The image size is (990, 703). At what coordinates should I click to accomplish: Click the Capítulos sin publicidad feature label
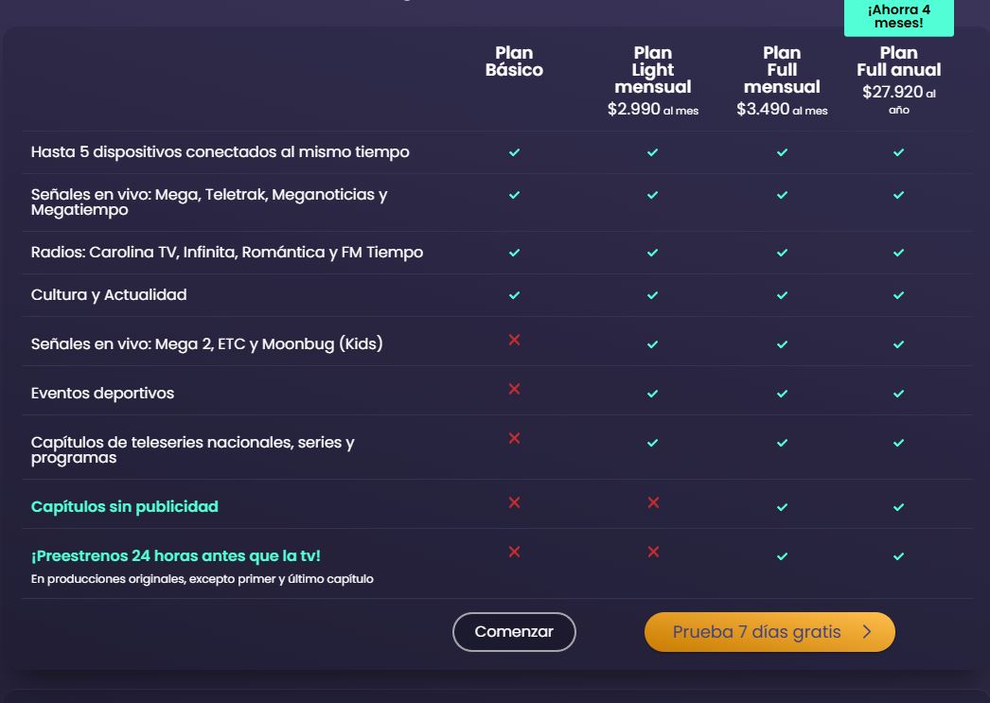[124, 506]
